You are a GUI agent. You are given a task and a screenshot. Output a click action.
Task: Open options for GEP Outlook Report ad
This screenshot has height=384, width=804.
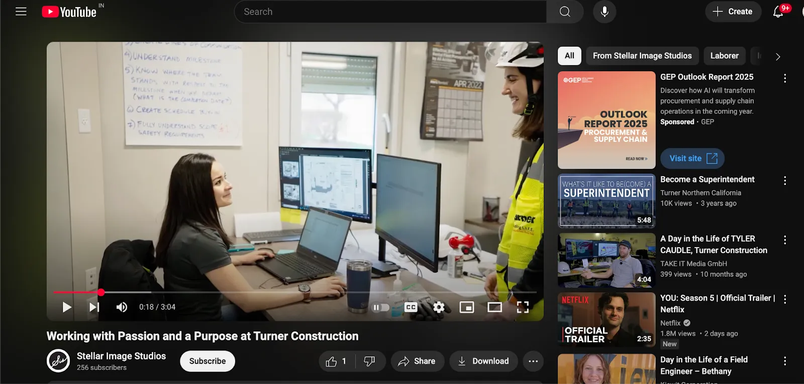[x=785, y=78]
